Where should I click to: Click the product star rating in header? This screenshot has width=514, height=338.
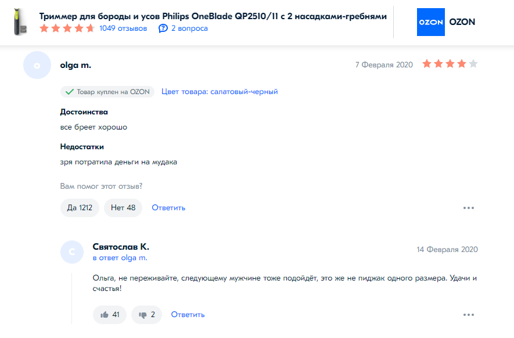point(67,28)
